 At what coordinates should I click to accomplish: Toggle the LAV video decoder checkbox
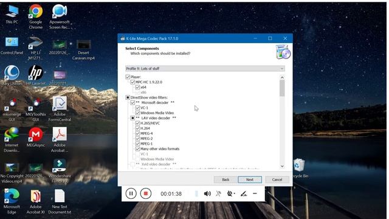(x=133, y=118)
